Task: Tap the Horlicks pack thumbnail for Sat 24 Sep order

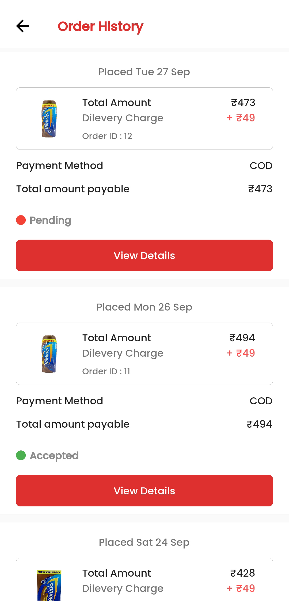Action: [49, 585]
